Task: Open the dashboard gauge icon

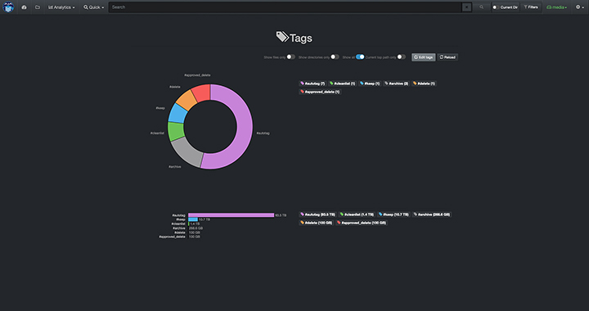Action: (x=24, y=7)
